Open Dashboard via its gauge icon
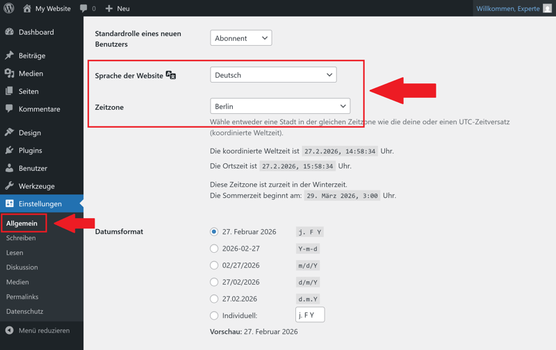Screen dimensions: 556x350 [9, 32]
